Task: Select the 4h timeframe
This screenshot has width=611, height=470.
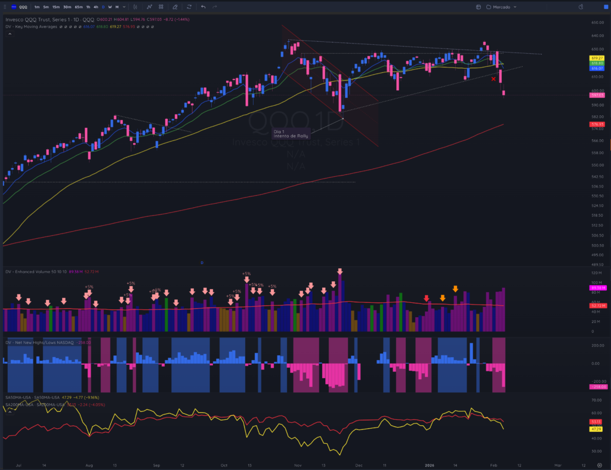Action: 96,7
